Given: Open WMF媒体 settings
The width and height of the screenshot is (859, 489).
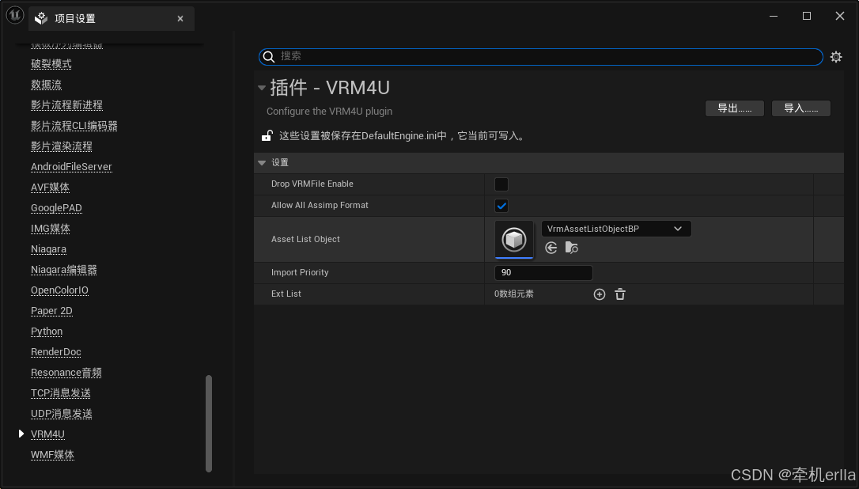Looking at the screenshot, I should click(52, 454).
